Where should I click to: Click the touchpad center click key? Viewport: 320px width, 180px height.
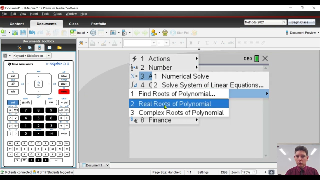[x=38, y=84]
